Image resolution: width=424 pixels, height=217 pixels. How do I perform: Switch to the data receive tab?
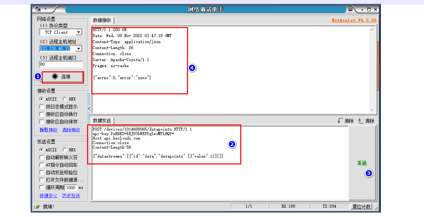pos(102,20)
